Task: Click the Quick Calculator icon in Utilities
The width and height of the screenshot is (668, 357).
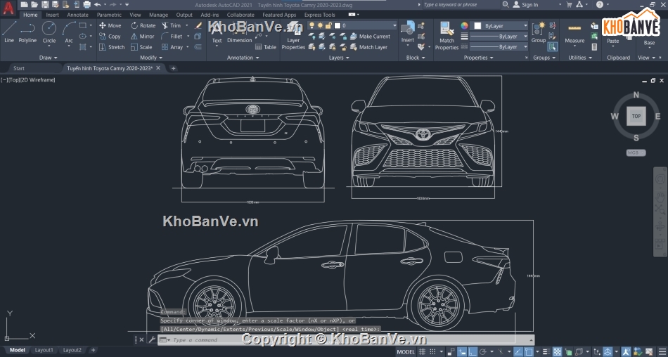Action: [x=594, y=47]
